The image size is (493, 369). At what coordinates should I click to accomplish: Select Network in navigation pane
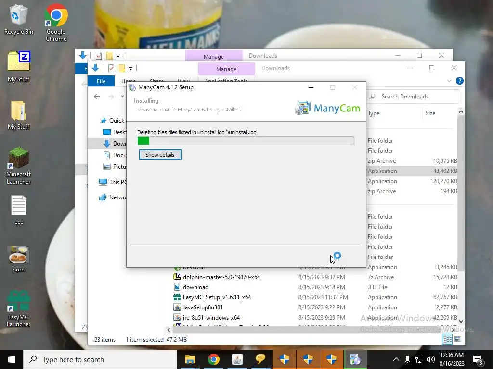pos(113,197)
